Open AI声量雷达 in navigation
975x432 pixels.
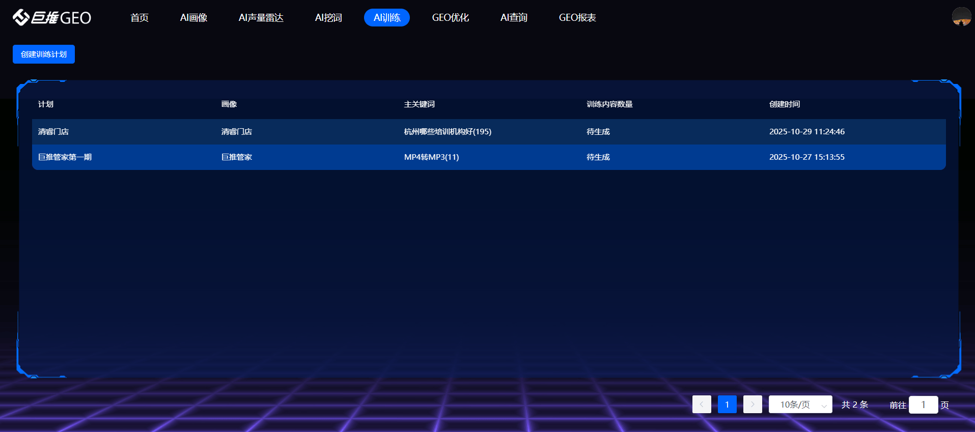[261, 18]
